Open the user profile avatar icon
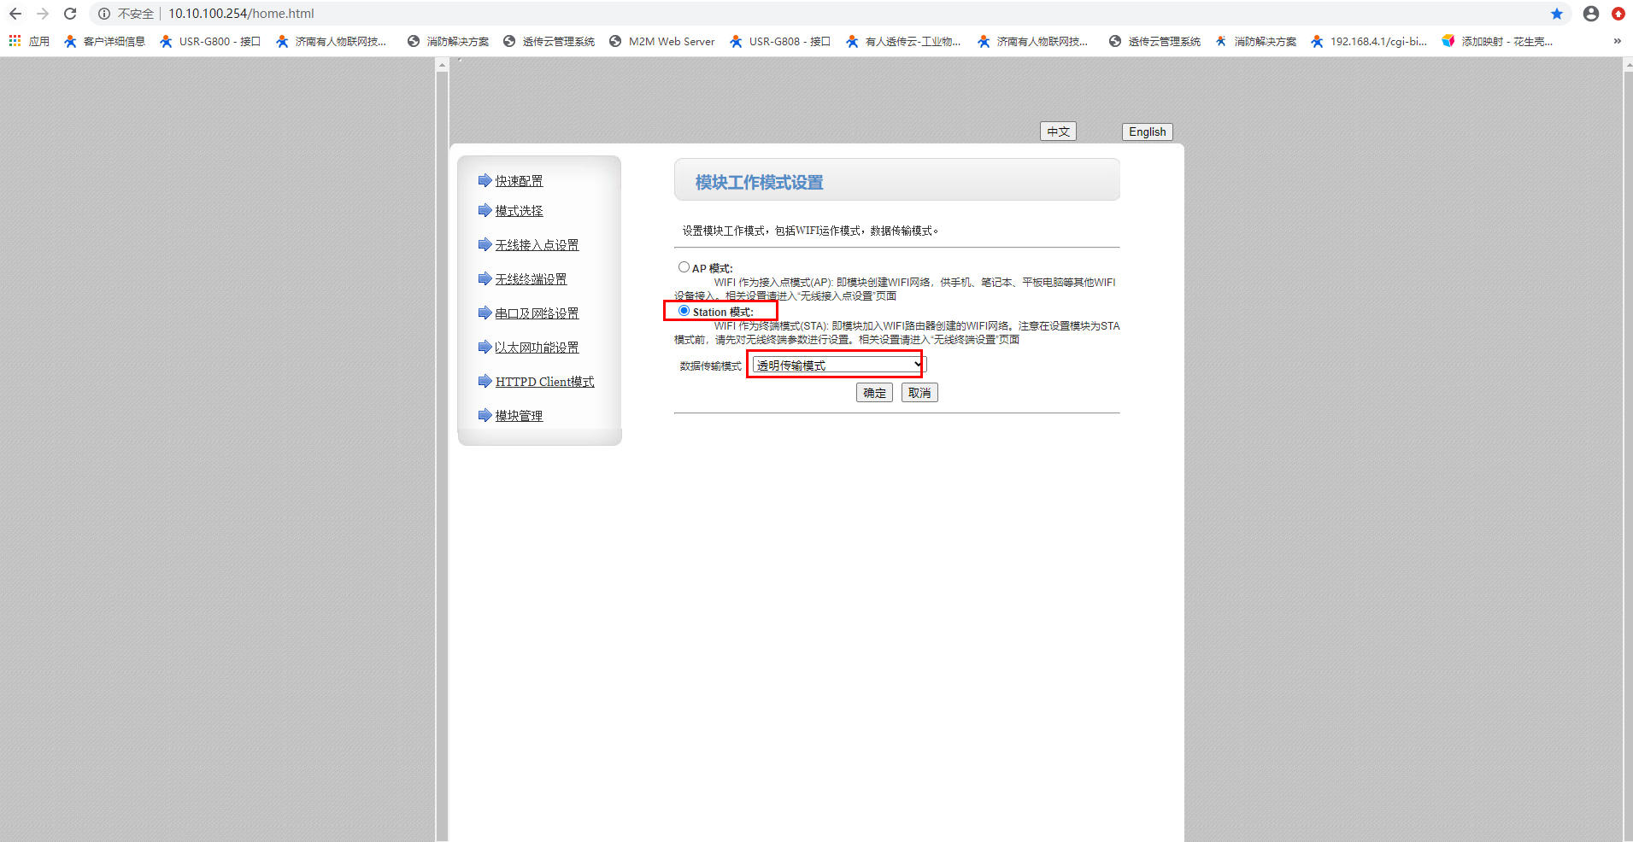The image size is (1633, 842). tap(1590, 14)
